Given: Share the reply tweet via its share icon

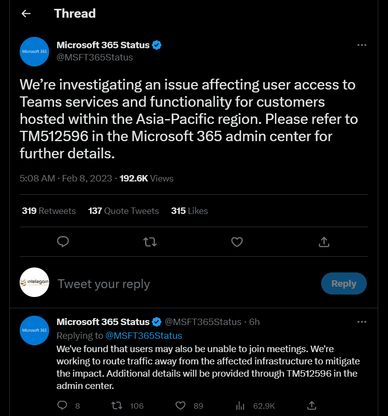Looking at the screenshot, I should pos(312,405).
